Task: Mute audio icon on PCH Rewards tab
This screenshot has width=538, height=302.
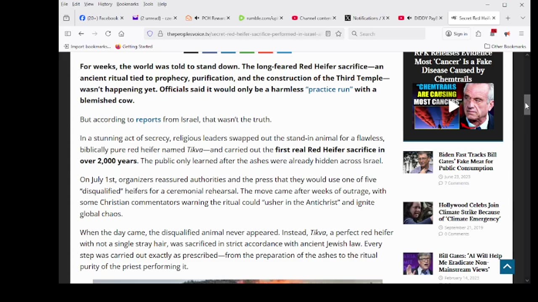Action: [197, 18]
